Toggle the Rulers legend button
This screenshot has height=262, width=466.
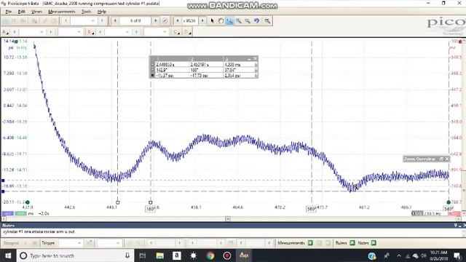(x=352, y=243)
